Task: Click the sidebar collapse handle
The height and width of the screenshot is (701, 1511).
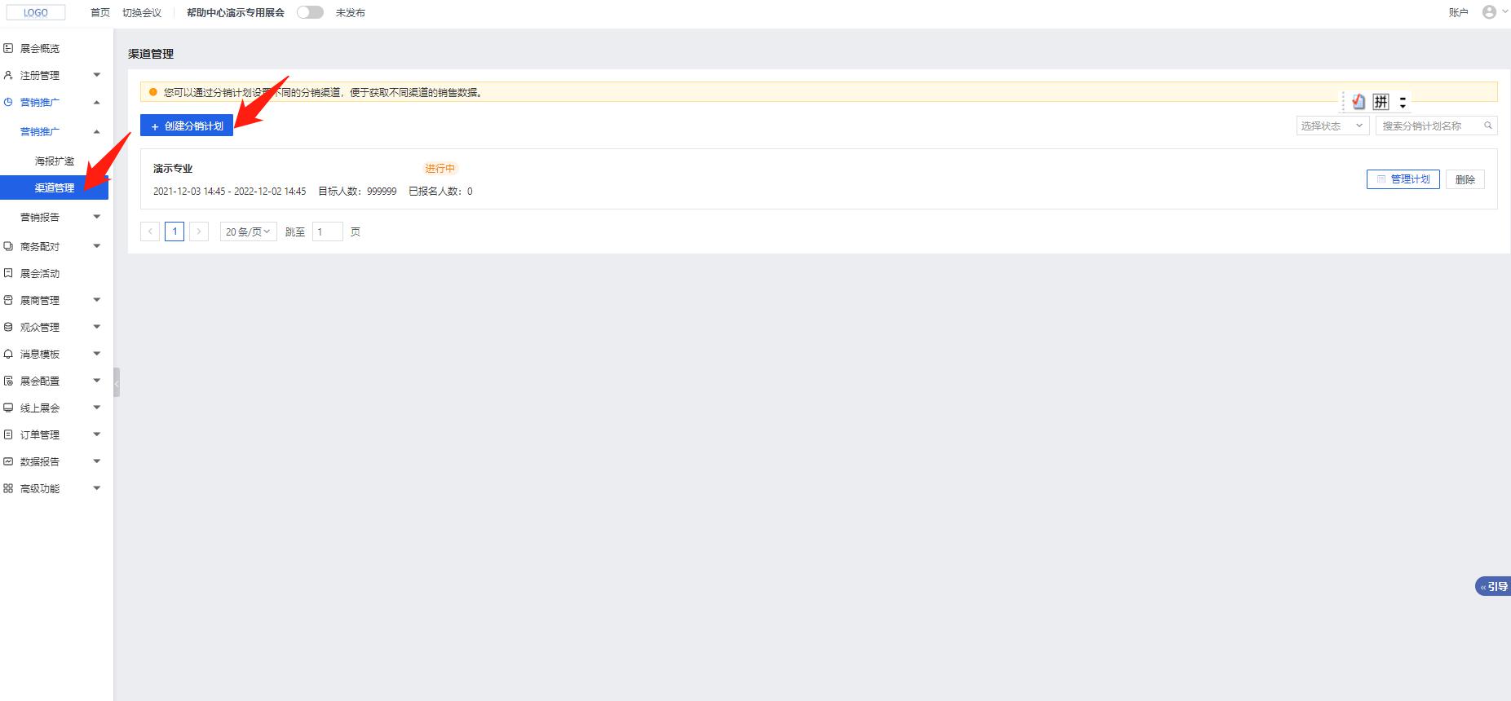Action: coord(117,382)
